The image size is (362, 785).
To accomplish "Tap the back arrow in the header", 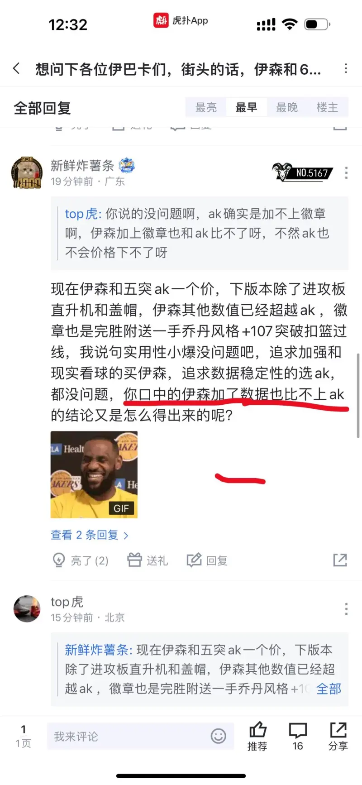I will tap(16, 69).
